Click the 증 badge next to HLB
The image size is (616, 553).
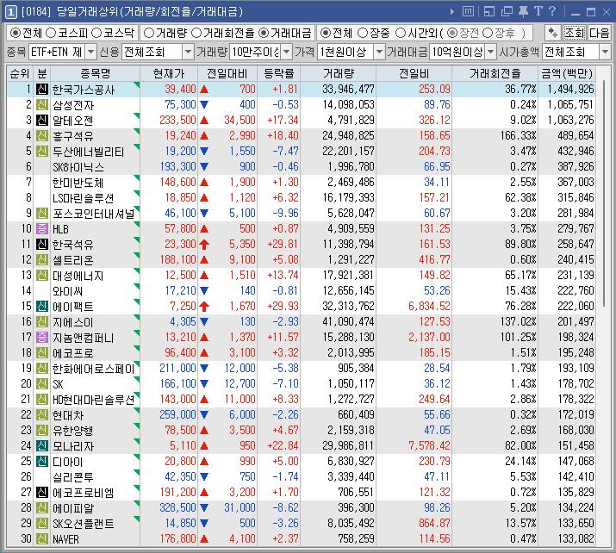coord(42,228)
